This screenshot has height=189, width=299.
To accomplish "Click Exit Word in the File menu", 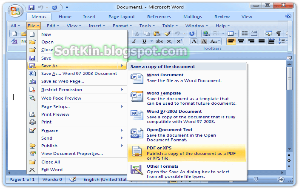I will pos(77,170).
